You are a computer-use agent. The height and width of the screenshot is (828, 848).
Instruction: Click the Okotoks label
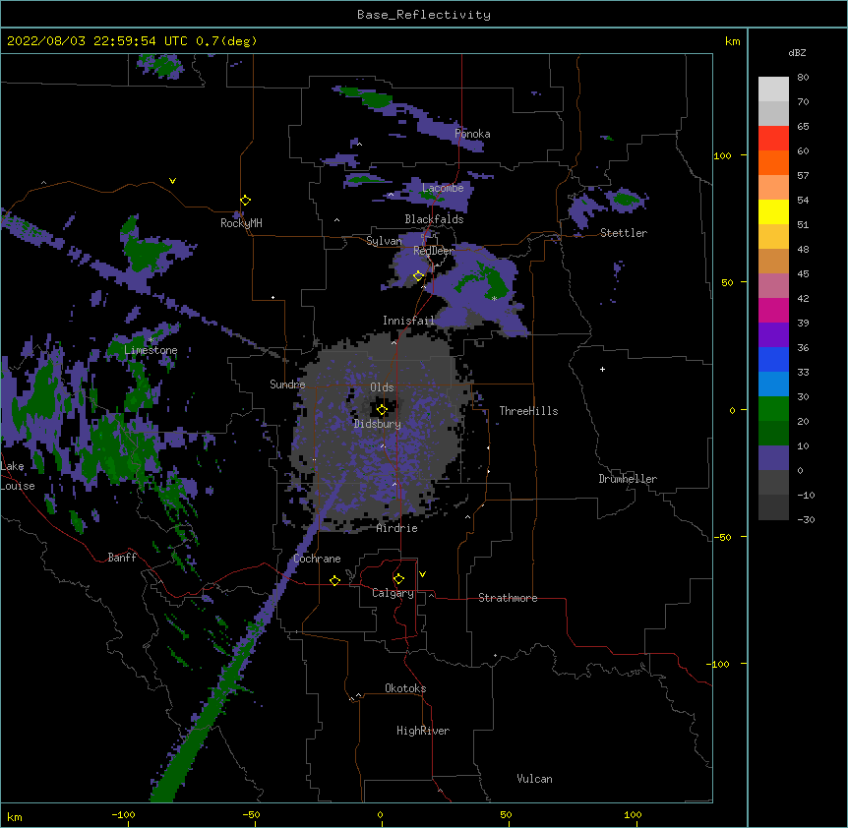pyautogui.click(x=405, y=688)
